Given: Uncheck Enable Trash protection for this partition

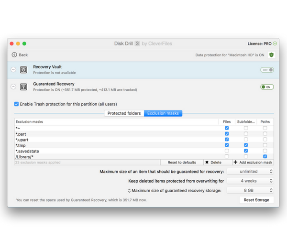Looking at the screenshot, I should click(x=16, y=104).
